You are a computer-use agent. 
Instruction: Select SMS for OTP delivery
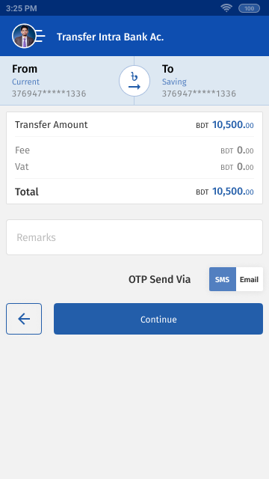tap(223, 279)
